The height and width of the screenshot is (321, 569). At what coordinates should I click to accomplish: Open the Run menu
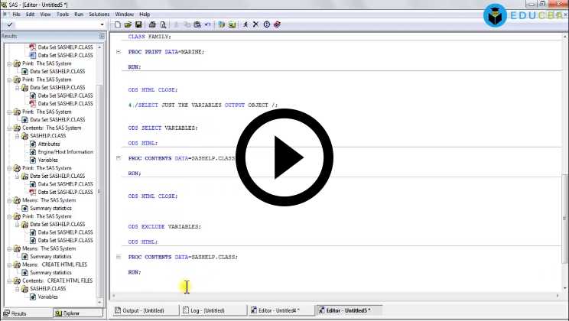coord(79,14)
